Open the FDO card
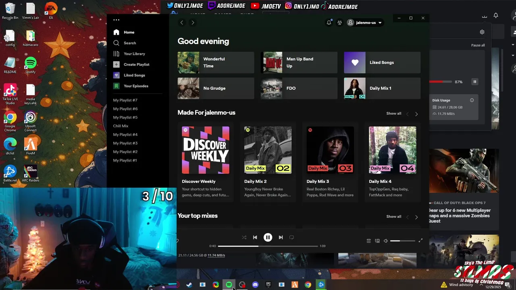516x290 pixels. click(x=299, y=88)
